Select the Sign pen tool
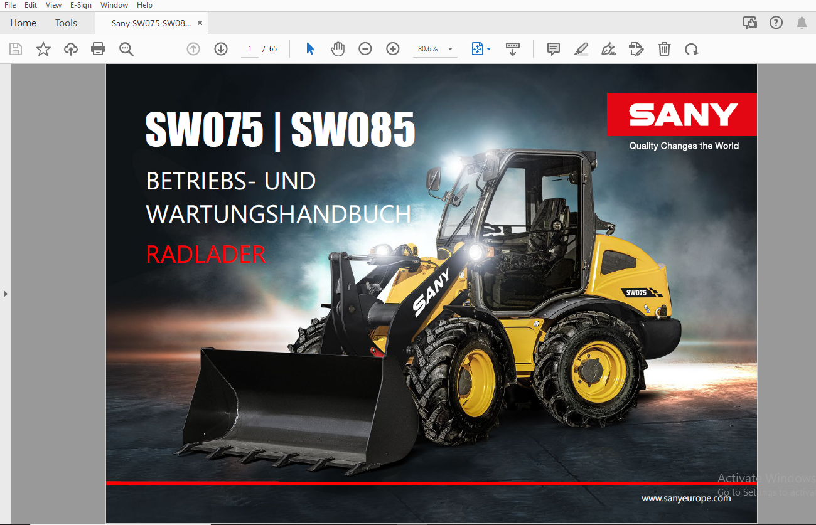Viewport: 816px width, 525px height. [608, 49]
